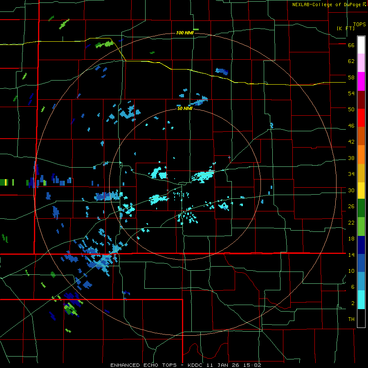Pick the light green legend swatch
The width and height of the screenshot is (368, 368).
click(x=361, y=227)
